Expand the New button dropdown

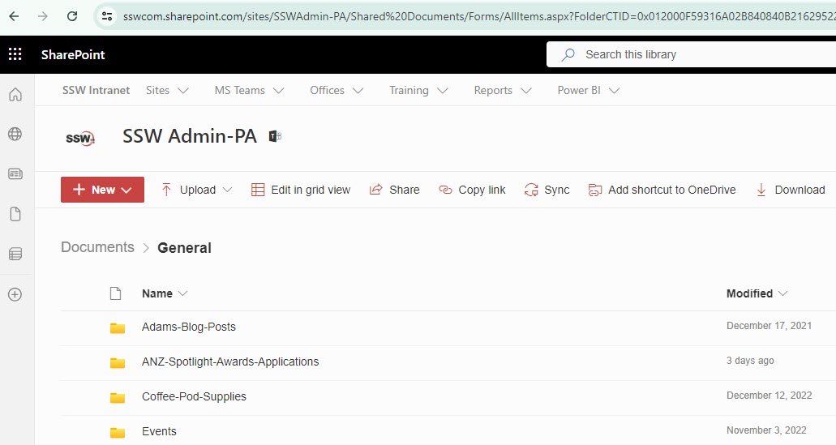point(102,190)
